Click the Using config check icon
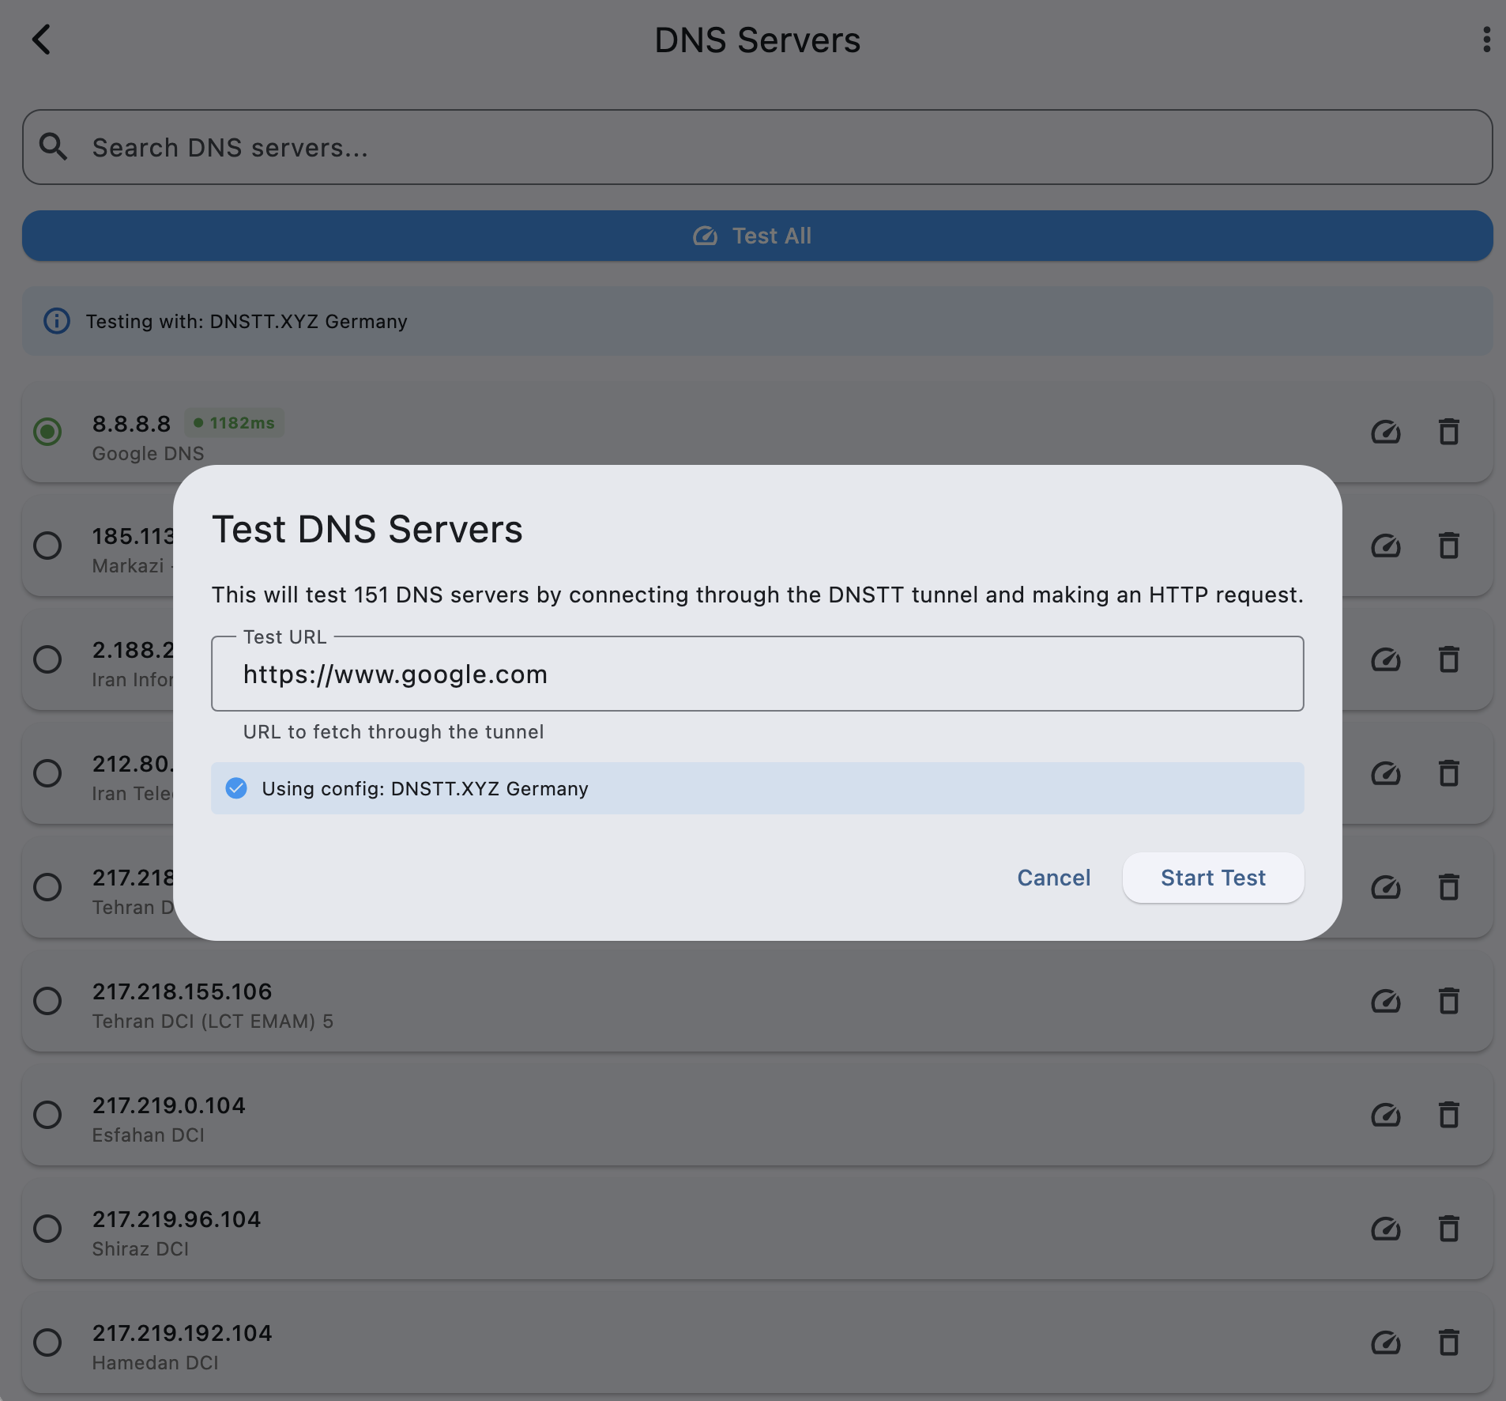The height and width of the screenshot is (1401, 1506). coord(236,788)
